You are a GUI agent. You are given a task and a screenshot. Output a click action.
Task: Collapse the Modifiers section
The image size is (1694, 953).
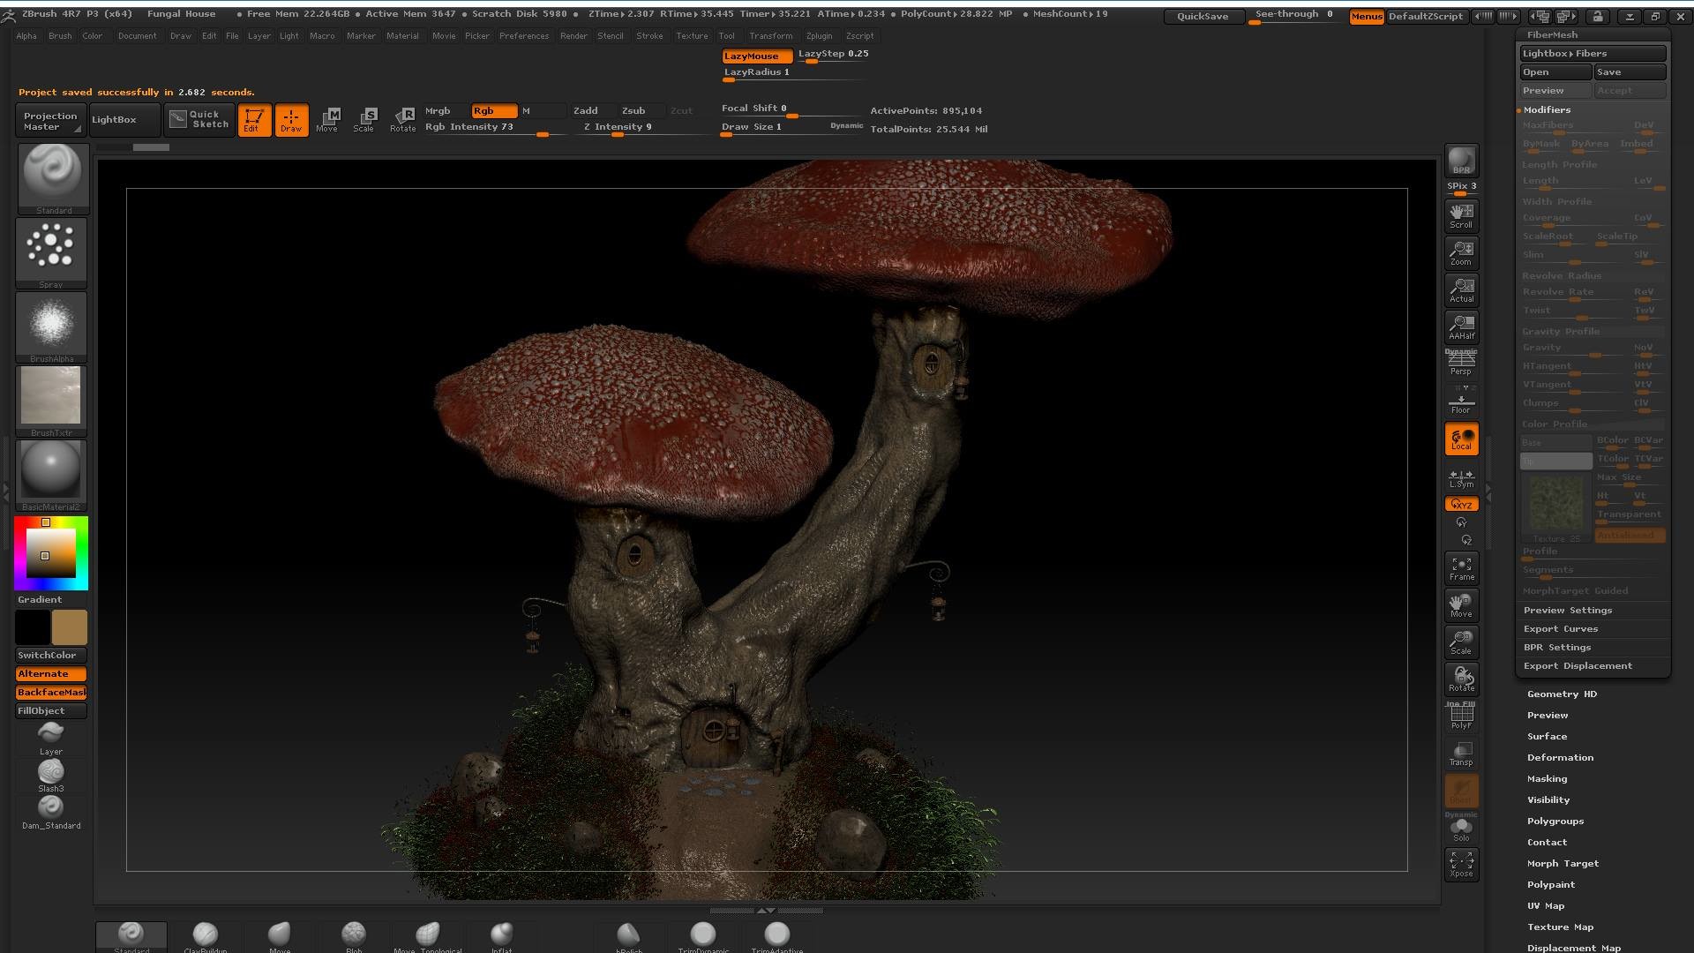pos(1547,109)
